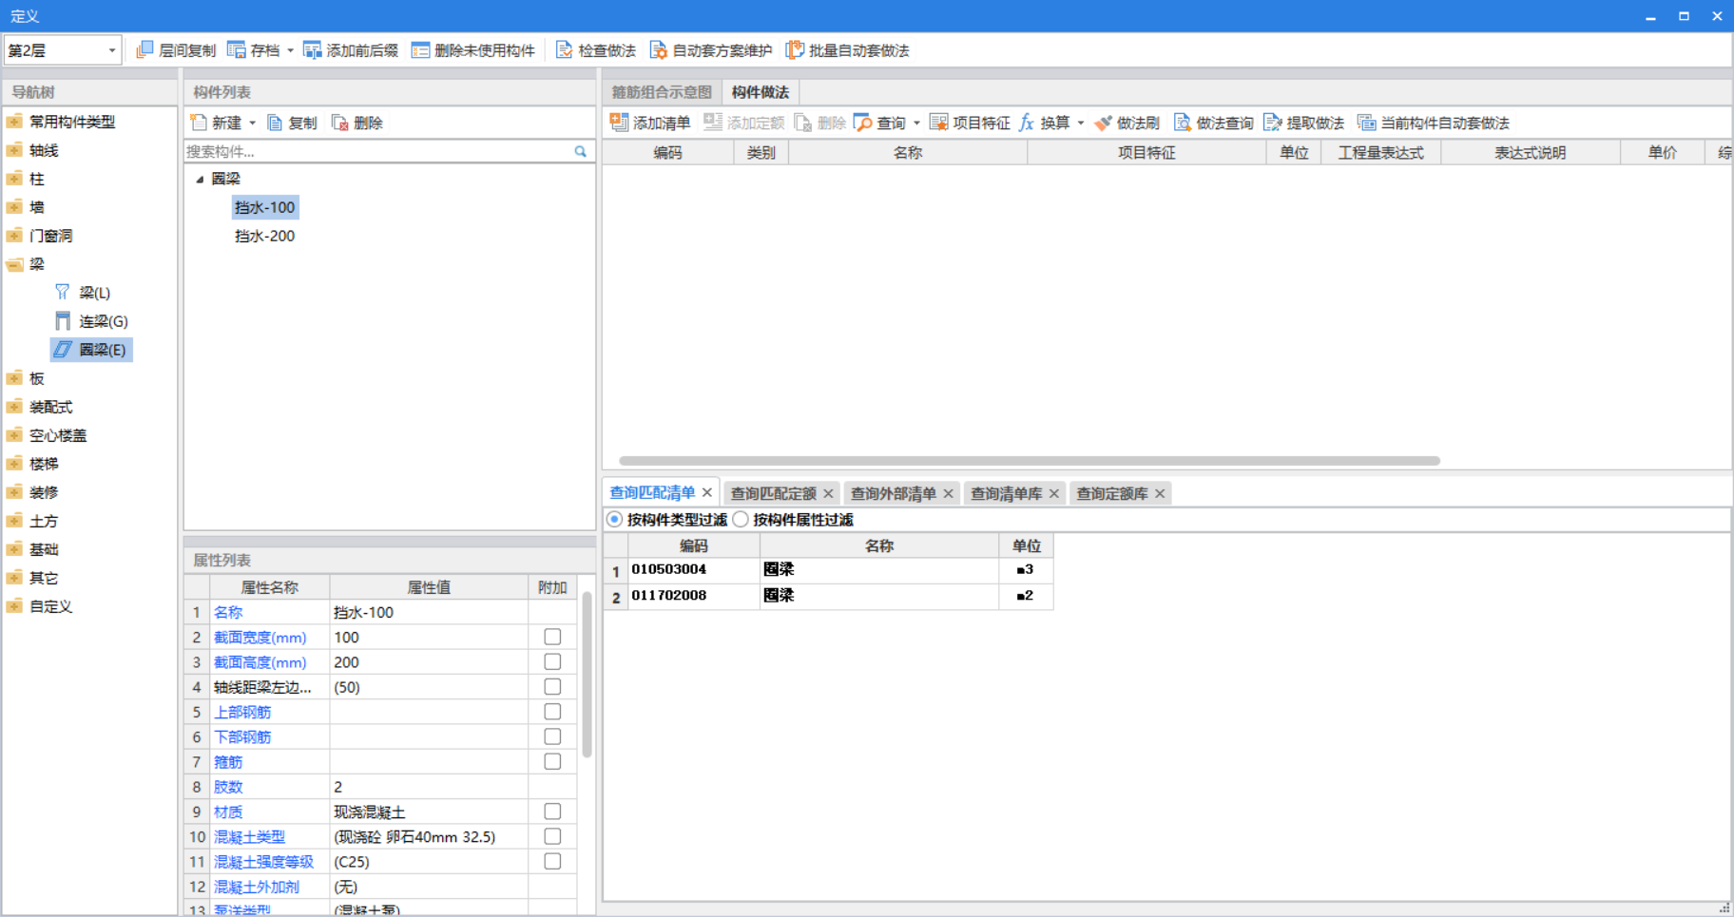This screenshot has width=1734, height=917.
Task: Select the 圈梁(E) icon in the tree
Action: [63, 350]
